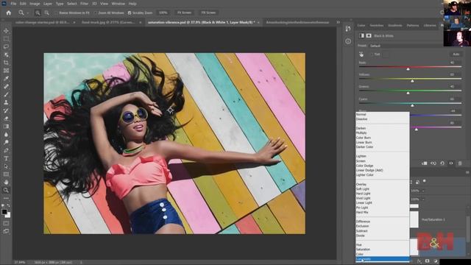Select the Rectangular Marquee tool
The image size is (471, 265).
6,39
